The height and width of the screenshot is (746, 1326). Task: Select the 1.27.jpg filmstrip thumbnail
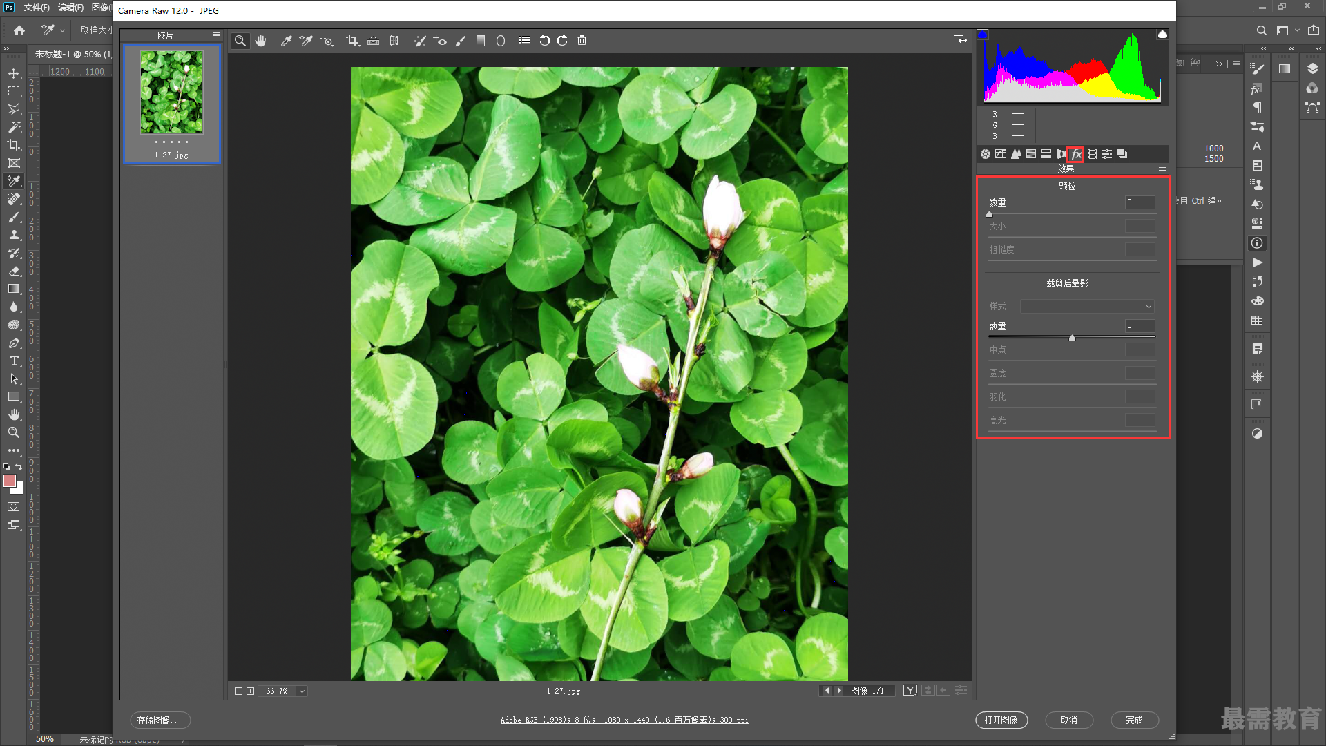click(x=172, y=104)
